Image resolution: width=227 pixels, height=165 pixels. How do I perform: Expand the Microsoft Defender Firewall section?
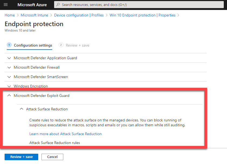pyautogui.click(x=37, y=67)
